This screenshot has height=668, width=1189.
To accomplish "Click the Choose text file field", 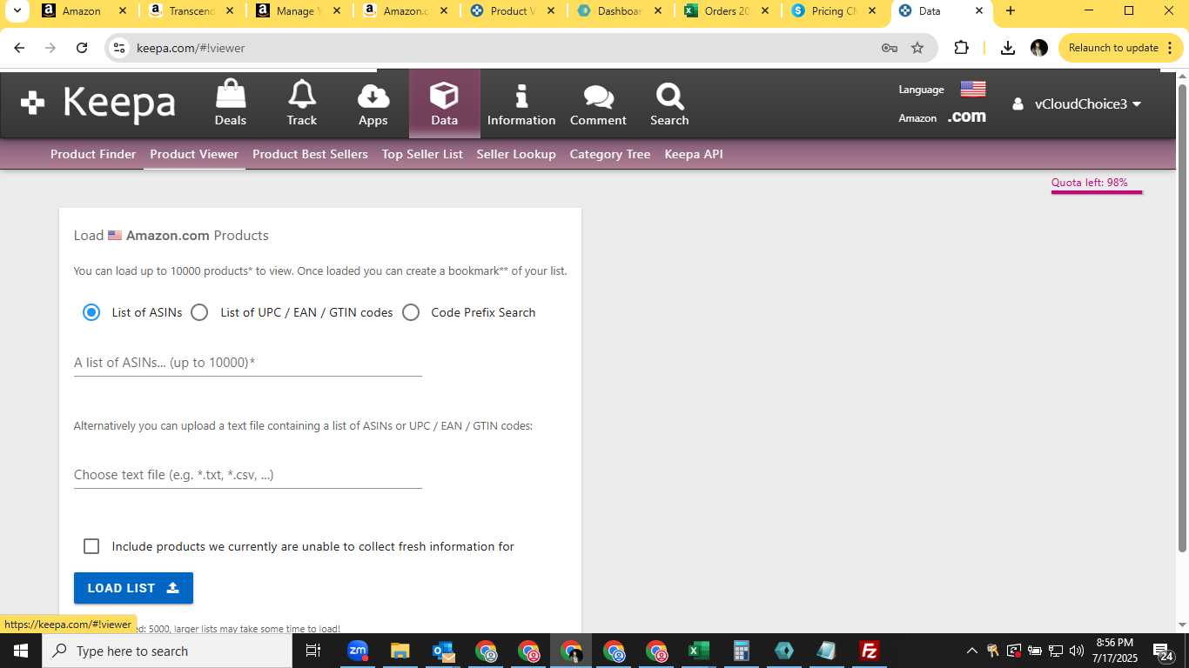I will click(248, 475).
